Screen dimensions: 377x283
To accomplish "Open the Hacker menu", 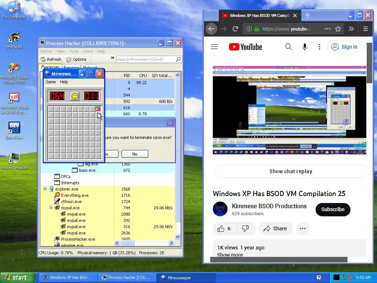I will coord(46,51).
